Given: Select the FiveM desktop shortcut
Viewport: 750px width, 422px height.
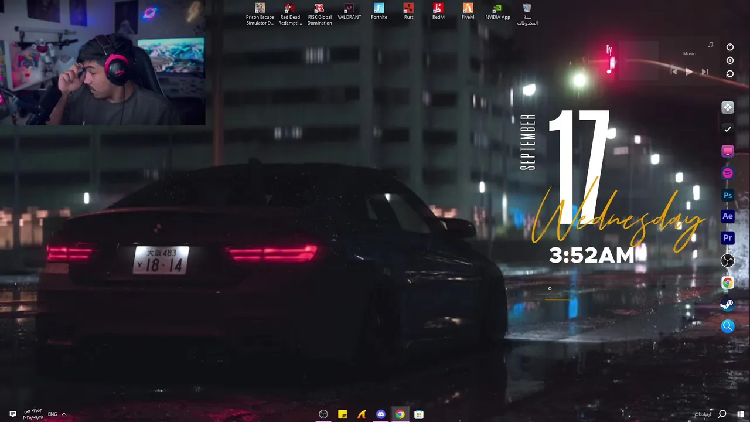Looking at the screenshot, I should 468,12.
